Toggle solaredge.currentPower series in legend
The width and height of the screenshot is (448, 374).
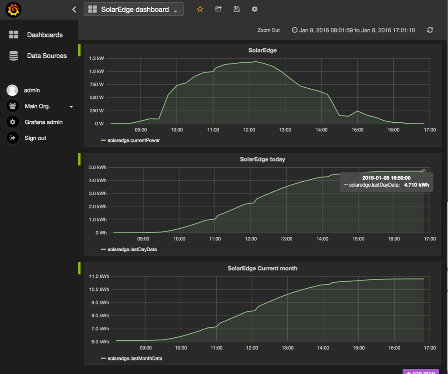point(133,140)
